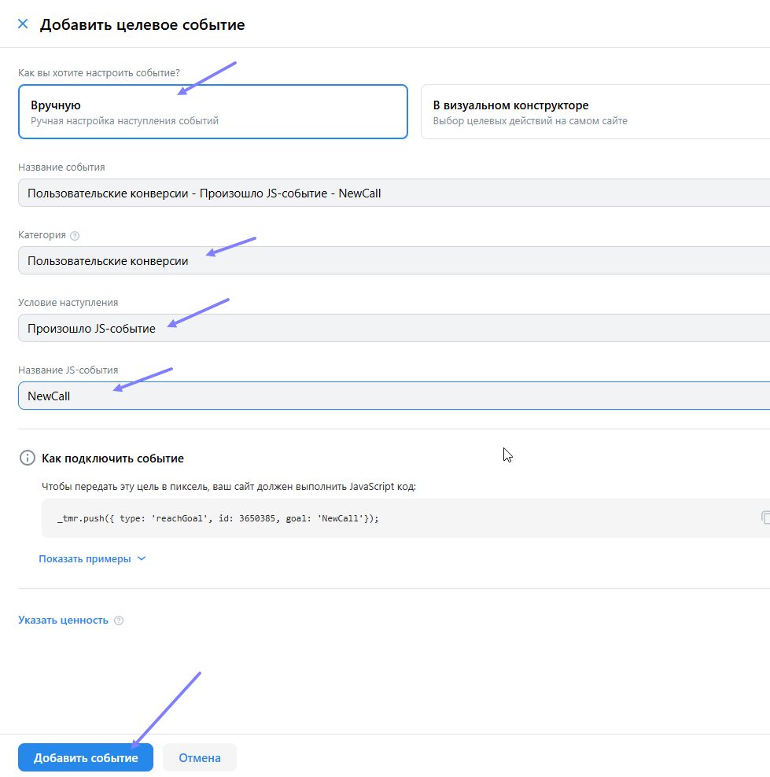Click the Отмена button
This screenshot has width=770, height=777.
pos(200,758)
